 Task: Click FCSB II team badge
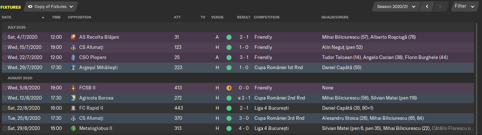73,88
